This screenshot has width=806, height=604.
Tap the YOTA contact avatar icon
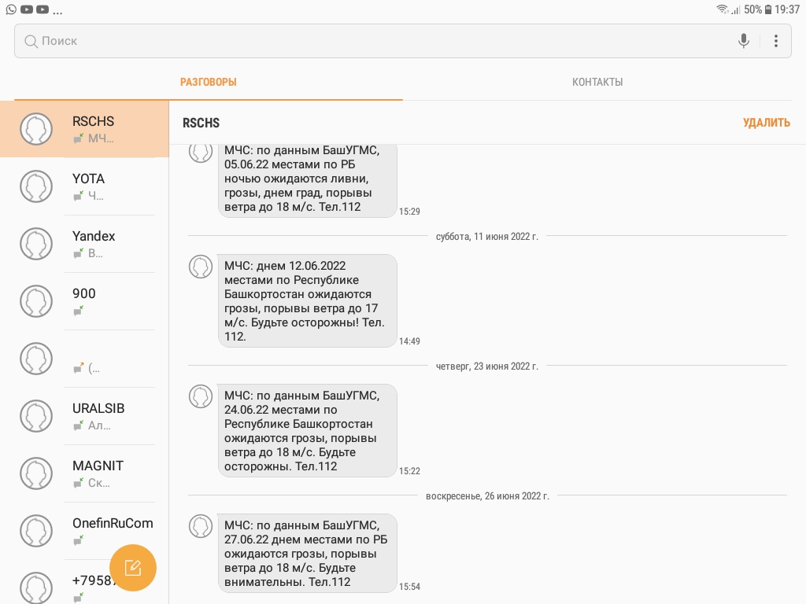pyautogui.click(x=36, y=186)
